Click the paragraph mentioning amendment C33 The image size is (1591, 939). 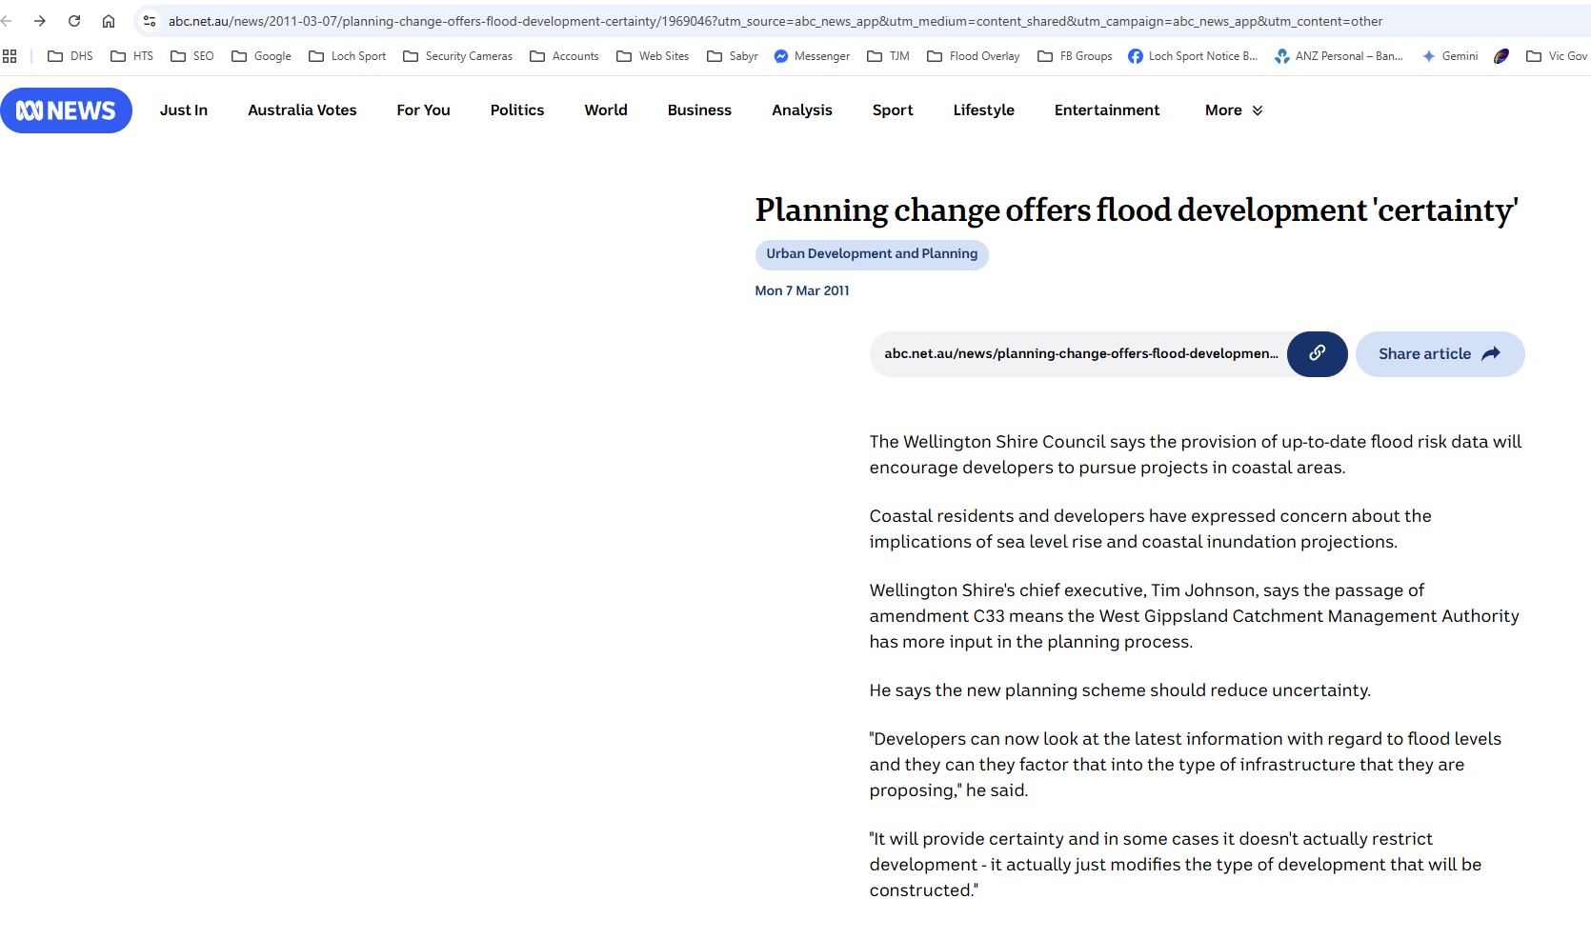click(x=1194, y=616)
